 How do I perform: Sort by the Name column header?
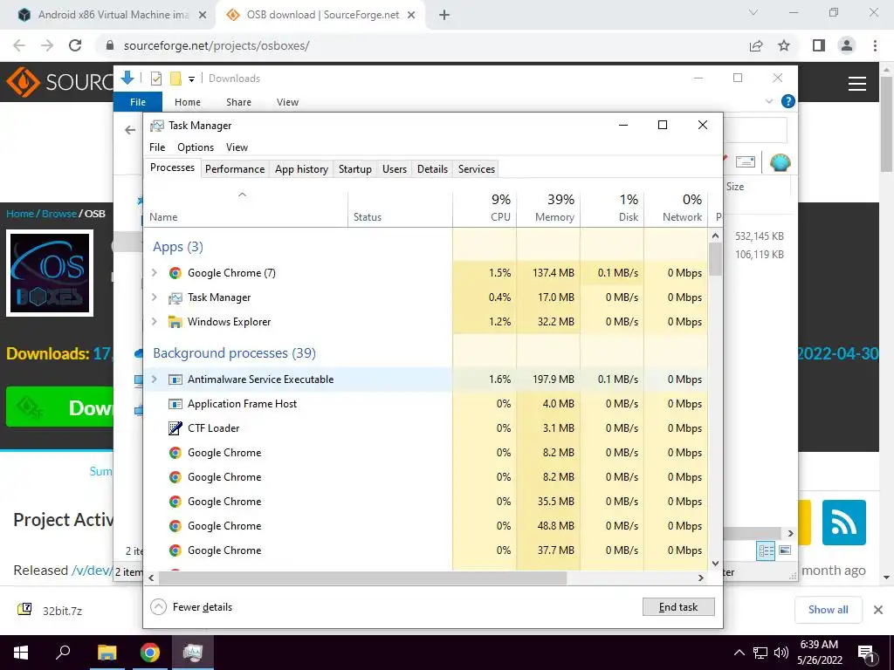pyautogui.click(x=245, y=208)
